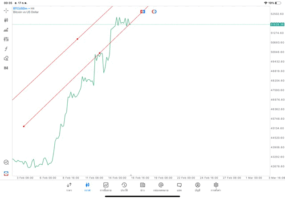Tap the blue-red trade panel icon
The width and height of the screenshot is (285, 199).
click(142, 12)
